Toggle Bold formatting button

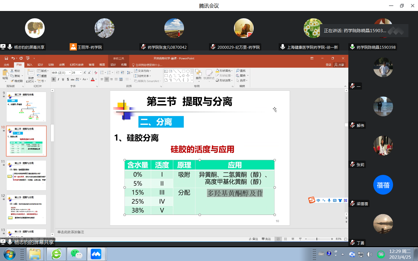click(x=54, y=79)
